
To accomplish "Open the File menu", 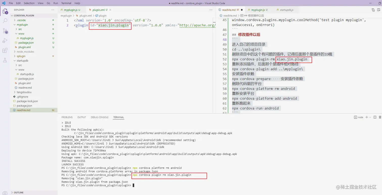I will (x=11, y=3).
